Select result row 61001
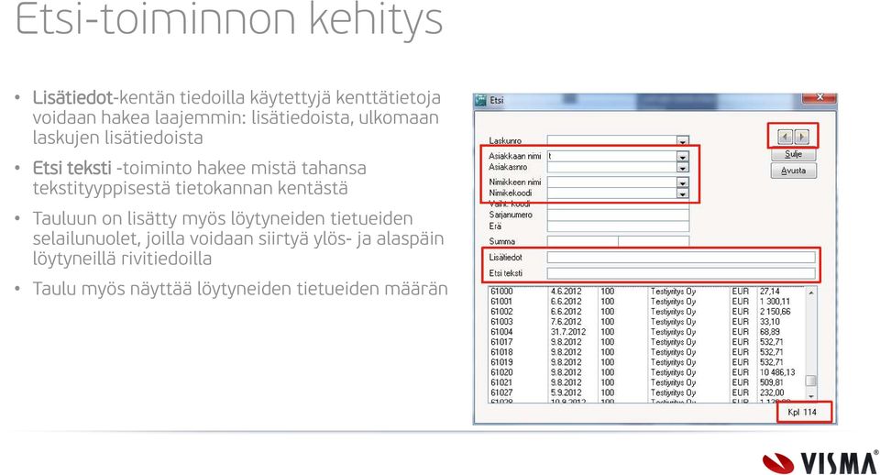The image size is (880, 475). click(x=647, y=302)
